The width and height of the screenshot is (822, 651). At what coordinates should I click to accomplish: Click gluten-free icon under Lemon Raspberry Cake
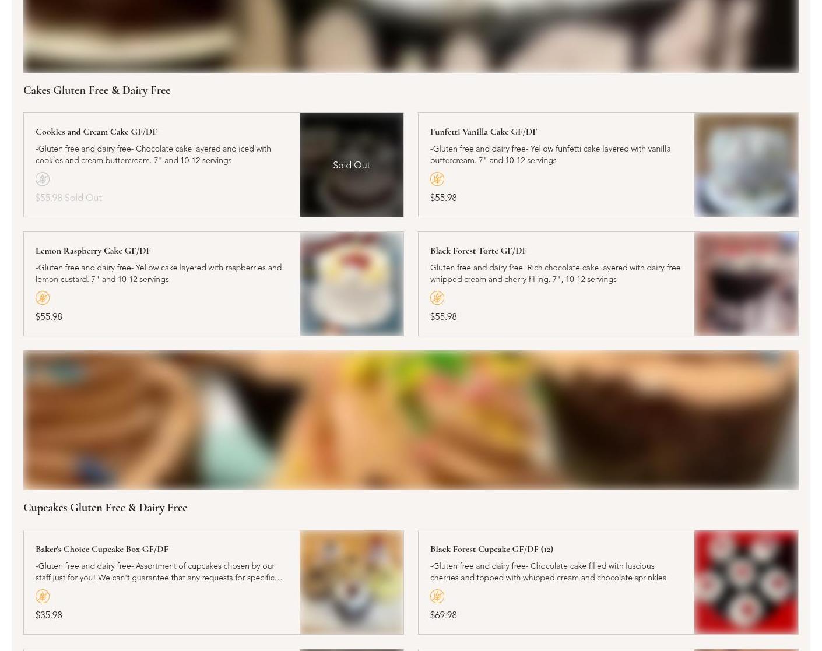coord(43,298)
